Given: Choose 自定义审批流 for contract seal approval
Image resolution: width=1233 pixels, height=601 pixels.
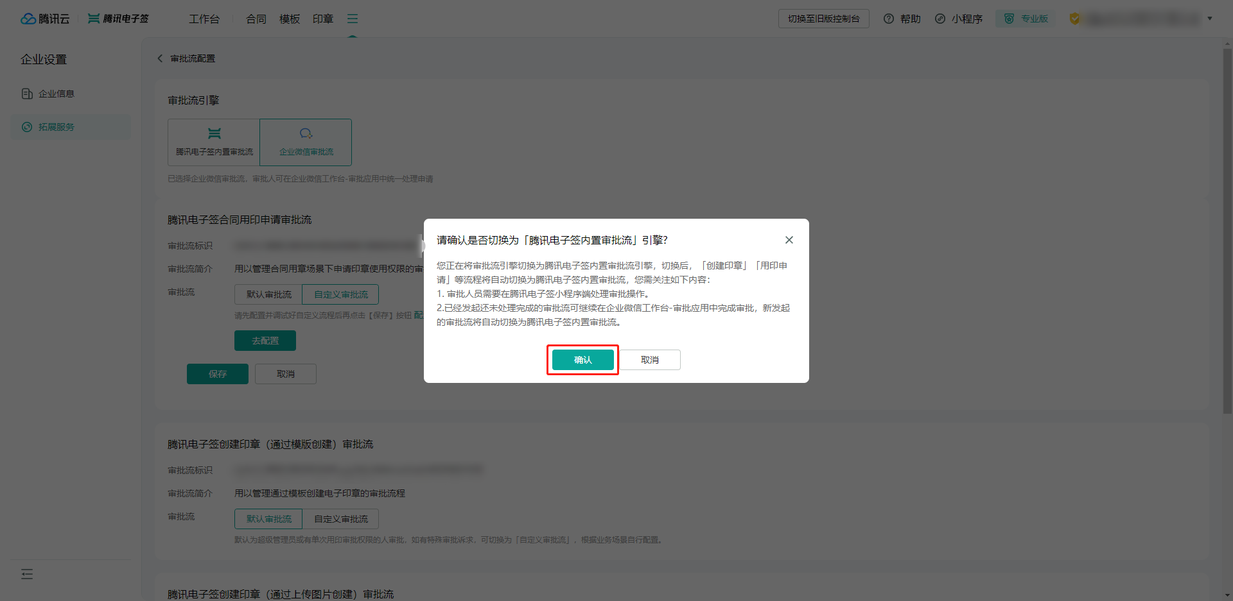Looking at the screenshot, I should pos(340,294).
